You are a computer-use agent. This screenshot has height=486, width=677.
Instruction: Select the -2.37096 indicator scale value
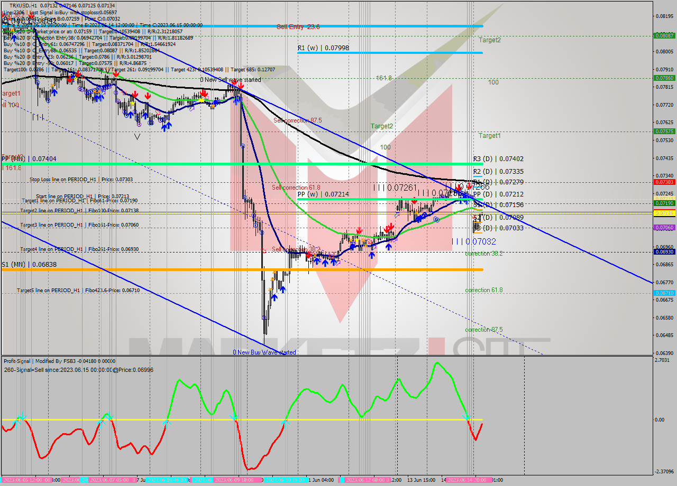click(x=665, y=472)
